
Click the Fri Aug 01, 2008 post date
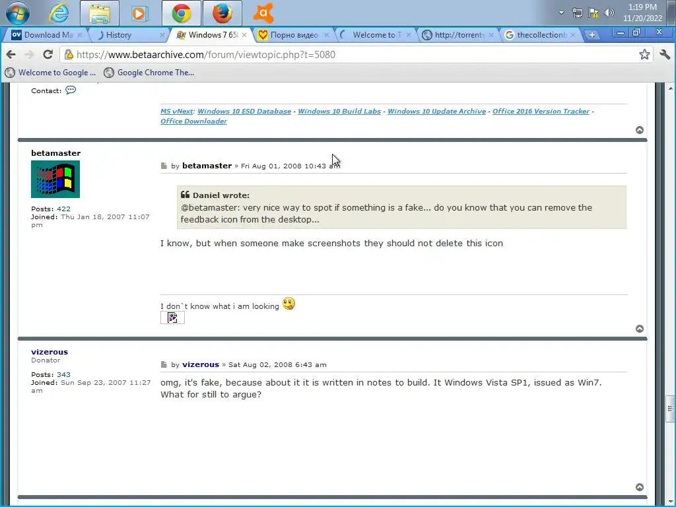[x=290, y=166]
